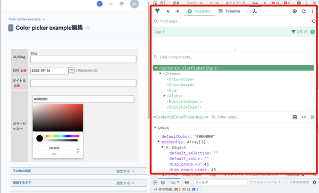Collapse the Chrome component node
319x193 pixels.
pyautogui.click(x=161, y=74)
